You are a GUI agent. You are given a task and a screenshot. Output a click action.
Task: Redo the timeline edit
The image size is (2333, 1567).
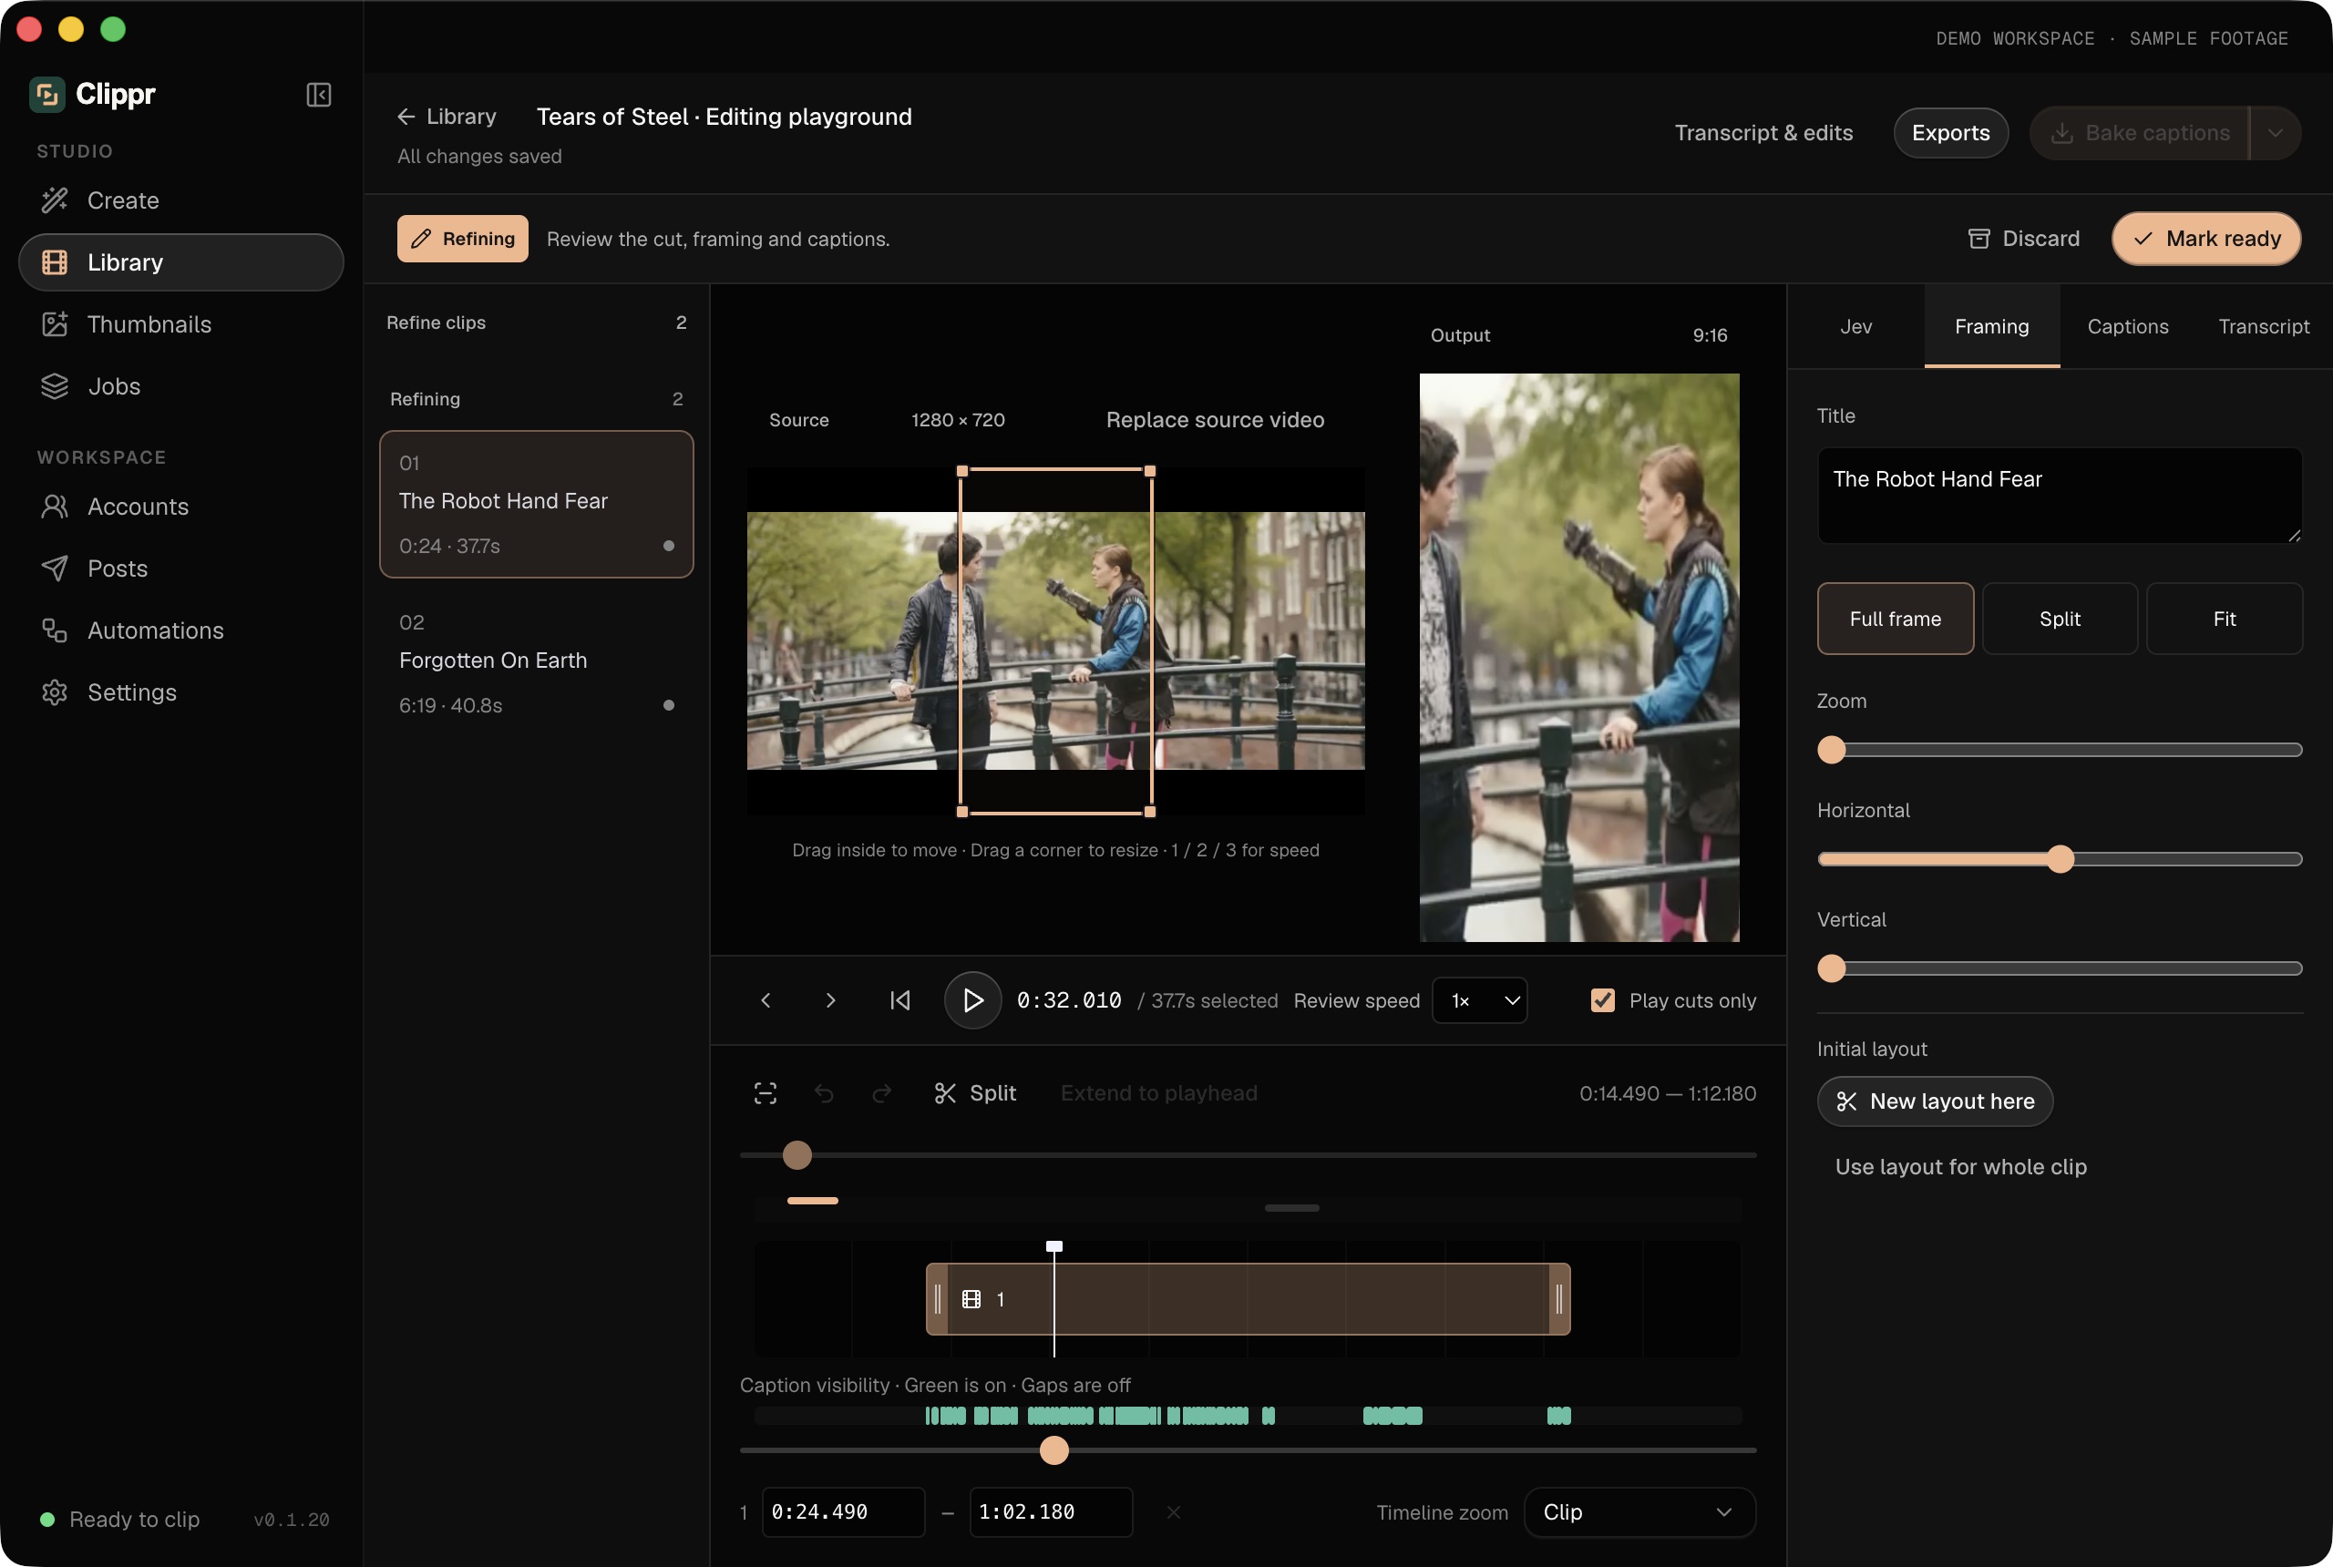point(881,1093)
